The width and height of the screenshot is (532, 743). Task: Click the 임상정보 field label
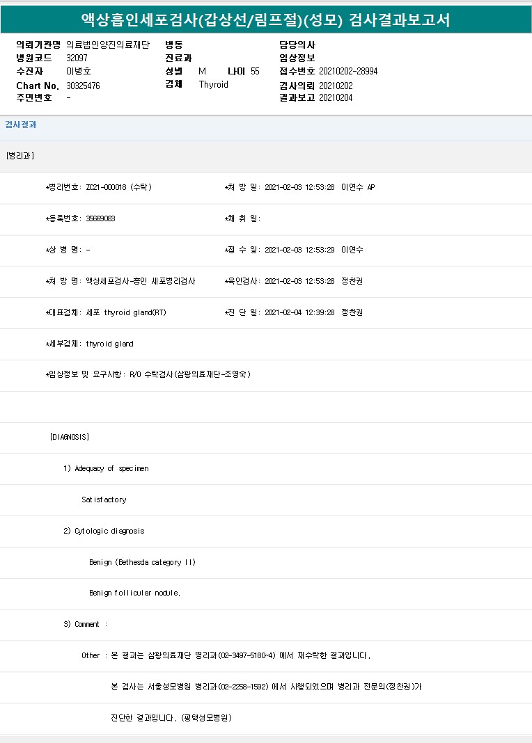click(x=297, y=58)
